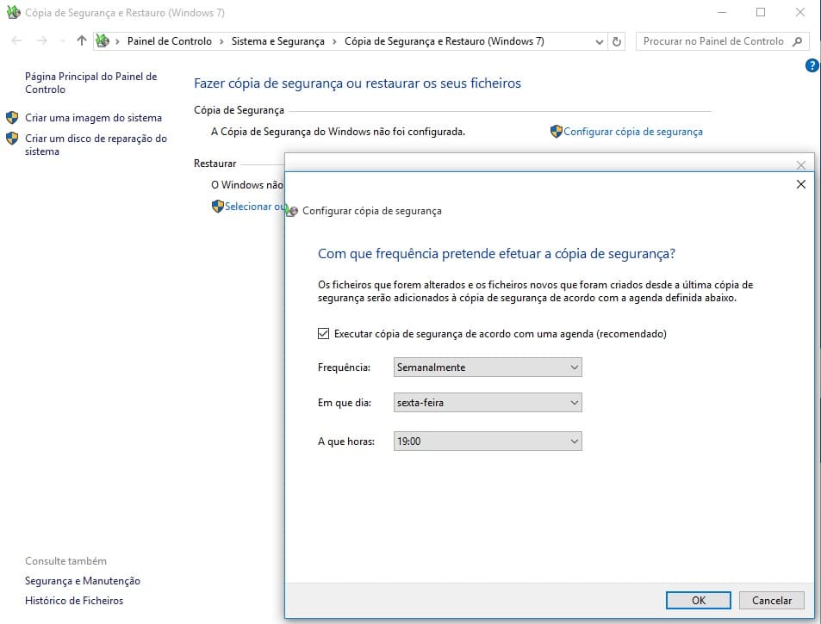Click the 'Configurar cópia de segurança' dialog title
821x624 pixels.
pos(372,211)
